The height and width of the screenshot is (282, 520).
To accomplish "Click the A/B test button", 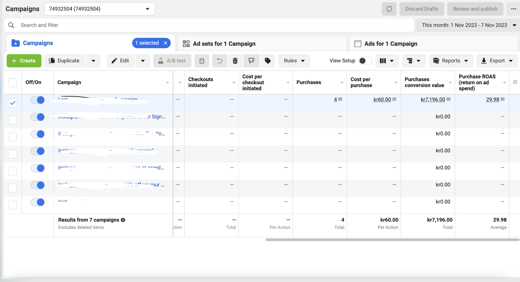I will (172, 61).
